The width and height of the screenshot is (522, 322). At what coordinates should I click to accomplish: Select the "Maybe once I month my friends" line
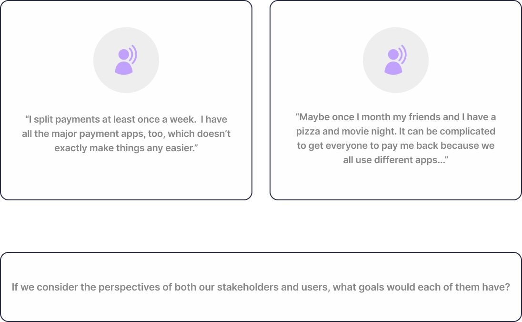point(395,117)
